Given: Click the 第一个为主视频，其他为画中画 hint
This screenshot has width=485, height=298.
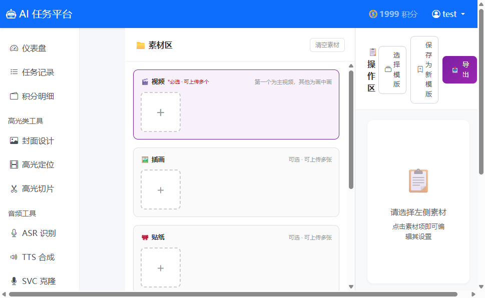Looking at the screenshot, I should pos(293,82).
